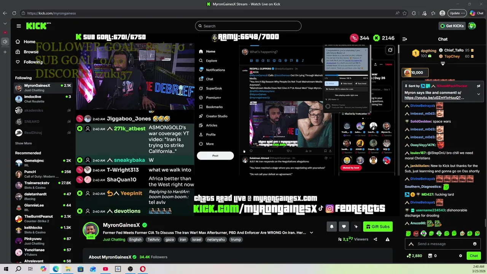Open TheBurntPeanut recommended channel

tap(43, 218)
